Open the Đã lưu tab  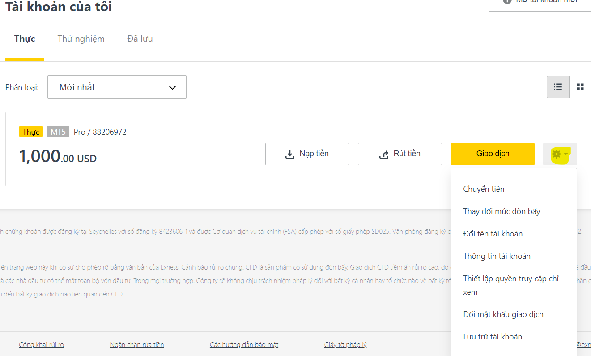(140, 39)
